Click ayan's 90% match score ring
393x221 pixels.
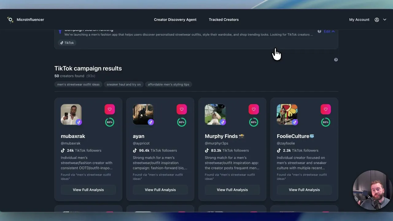tap(181, 122)
